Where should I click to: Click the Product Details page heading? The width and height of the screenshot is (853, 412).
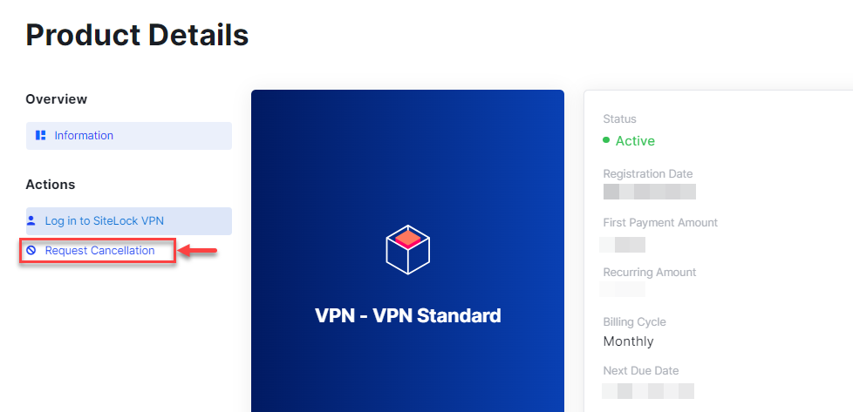click(x=137, y=35)
